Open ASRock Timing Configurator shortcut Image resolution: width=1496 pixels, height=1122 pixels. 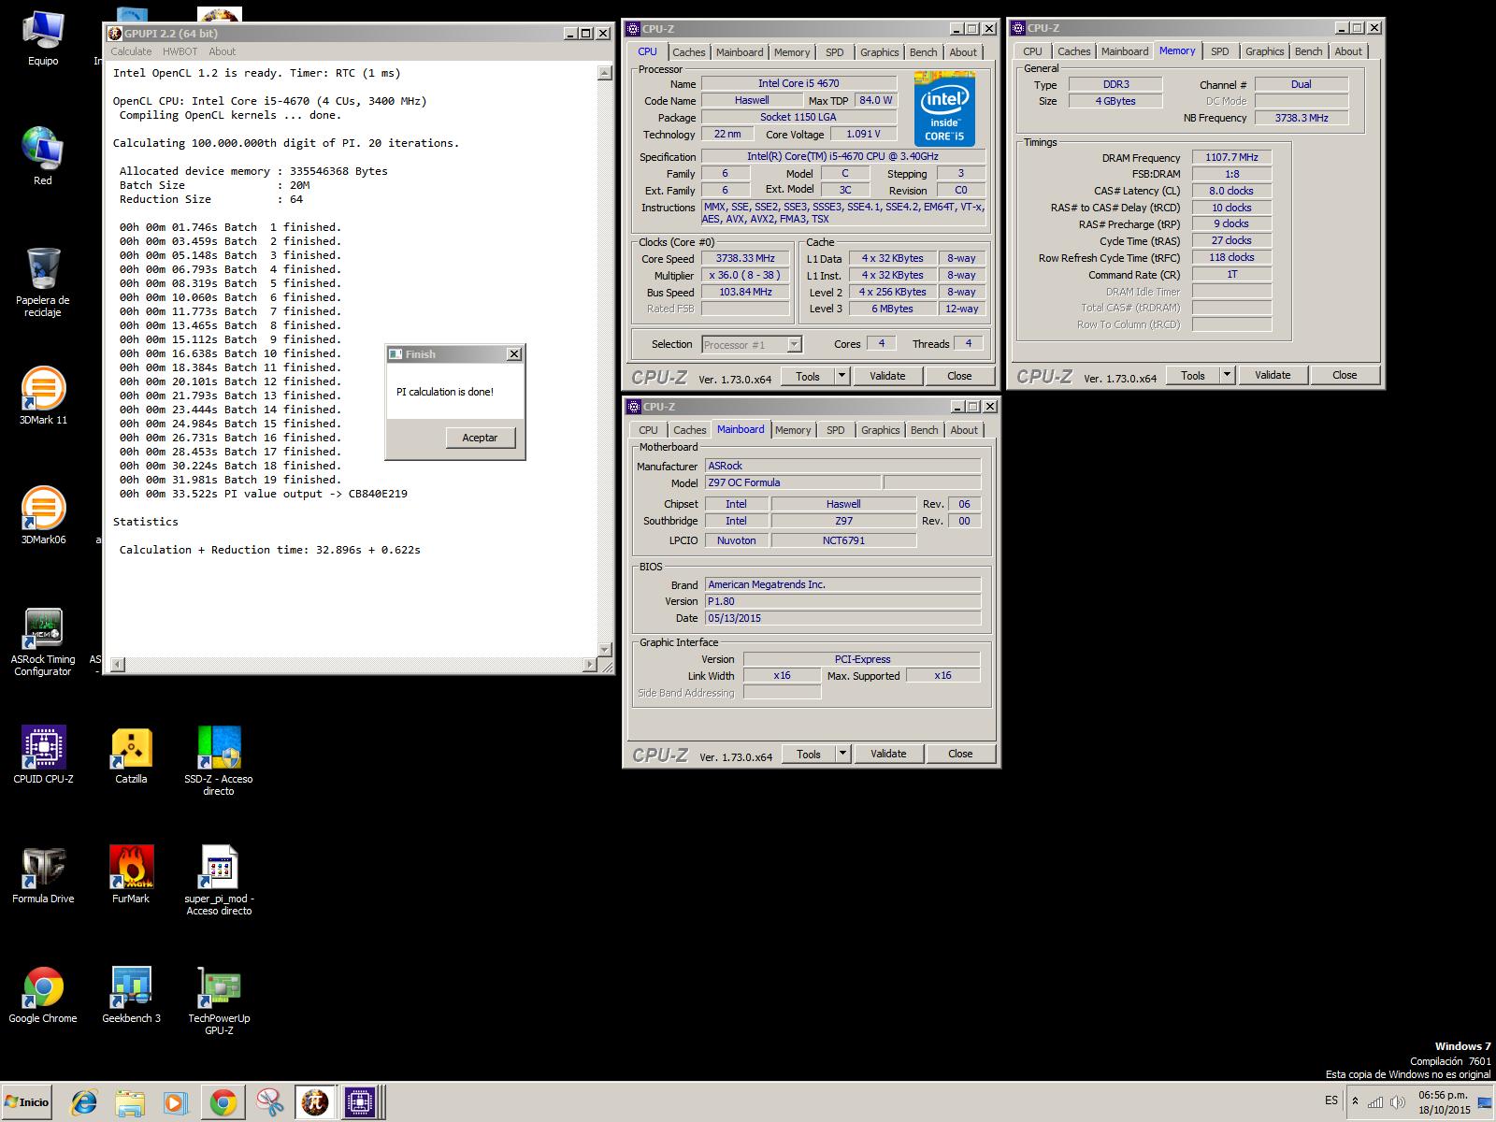[43, 641]
